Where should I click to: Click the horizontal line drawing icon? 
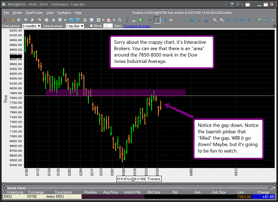pos(178,20)
